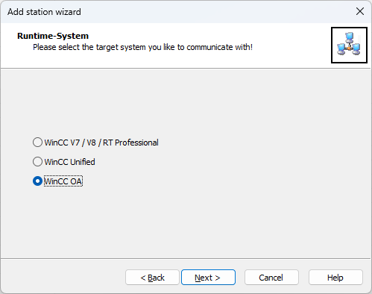The image size is (372, 294).
Task: Close the Add station wizard dialog
Action: [x=360, y=11]
